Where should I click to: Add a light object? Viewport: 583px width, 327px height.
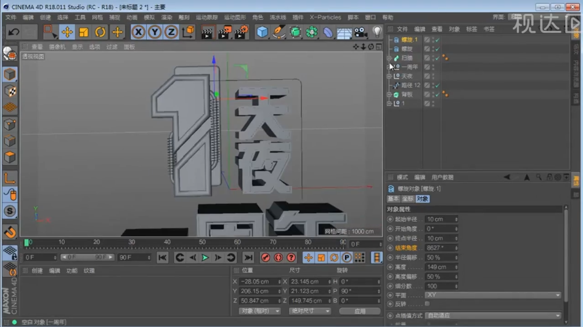click(x=377, y=32)
